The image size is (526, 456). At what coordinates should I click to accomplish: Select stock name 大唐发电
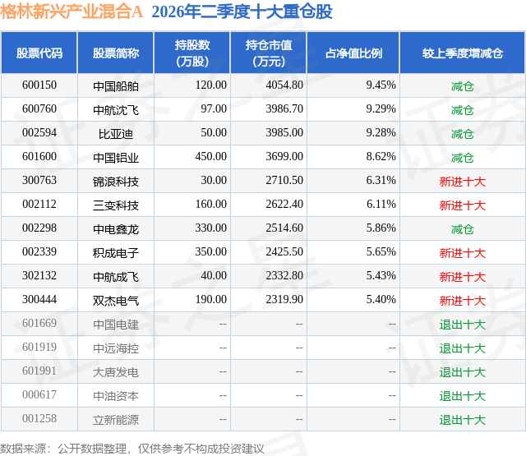(x=116, y=372)
